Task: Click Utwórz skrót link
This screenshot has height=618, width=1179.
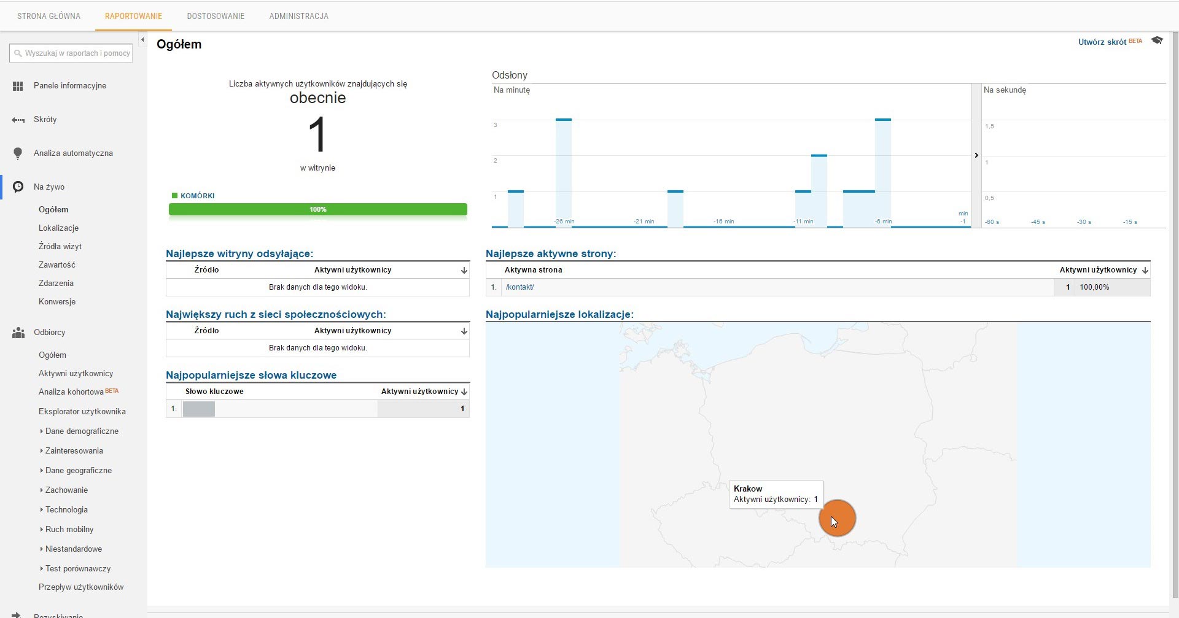Action: (1102, 42)
